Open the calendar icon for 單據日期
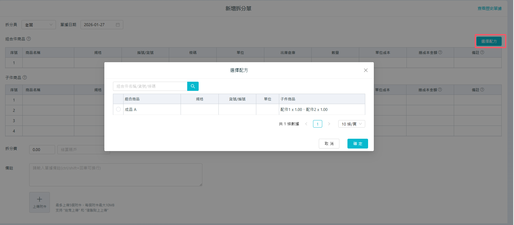The height and width of the screenshot is (225, 514). coord(118,25)
